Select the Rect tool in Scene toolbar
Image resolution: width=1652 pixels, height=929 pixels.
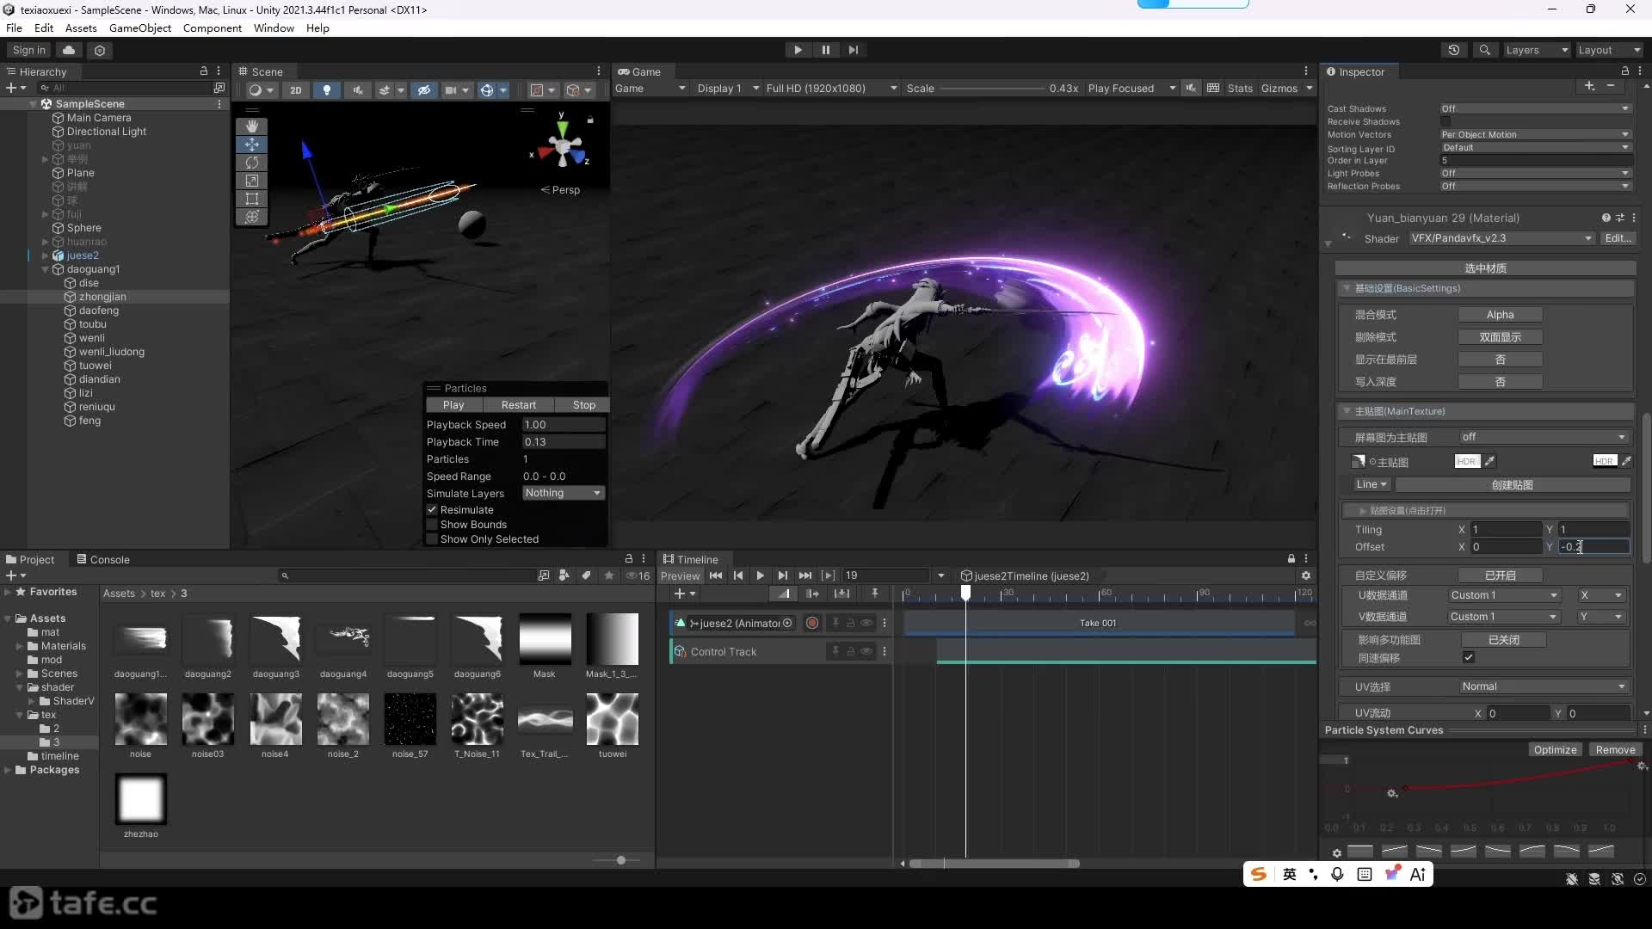pyautogui.click(x=251, y=199)
